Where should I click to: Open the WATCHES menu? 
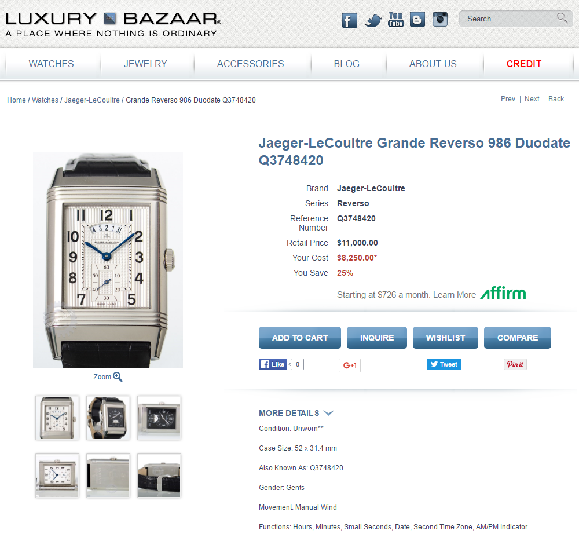[x=52, y=64]
